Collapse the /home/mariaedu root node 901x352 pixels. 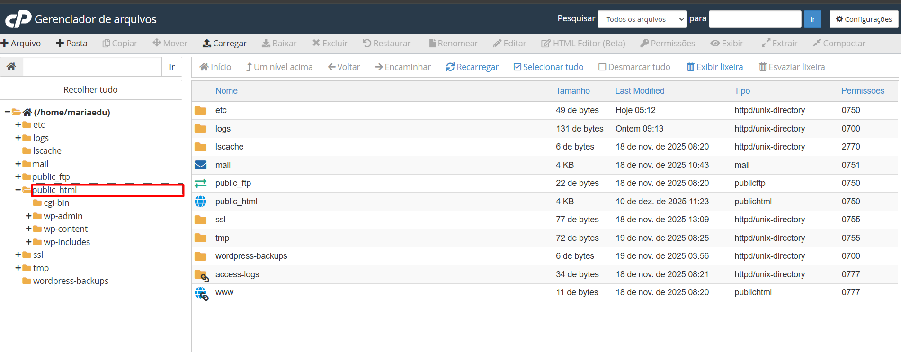coord(7,112)
